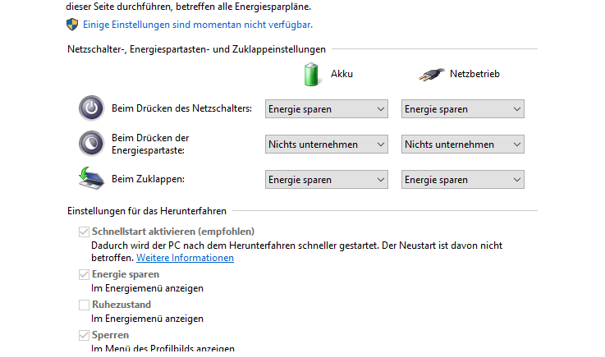Viewport: 605px width, 358px height.
Task: Open Energiespartaste dropdown under Netzbetrieb
Action: point(463,145)
